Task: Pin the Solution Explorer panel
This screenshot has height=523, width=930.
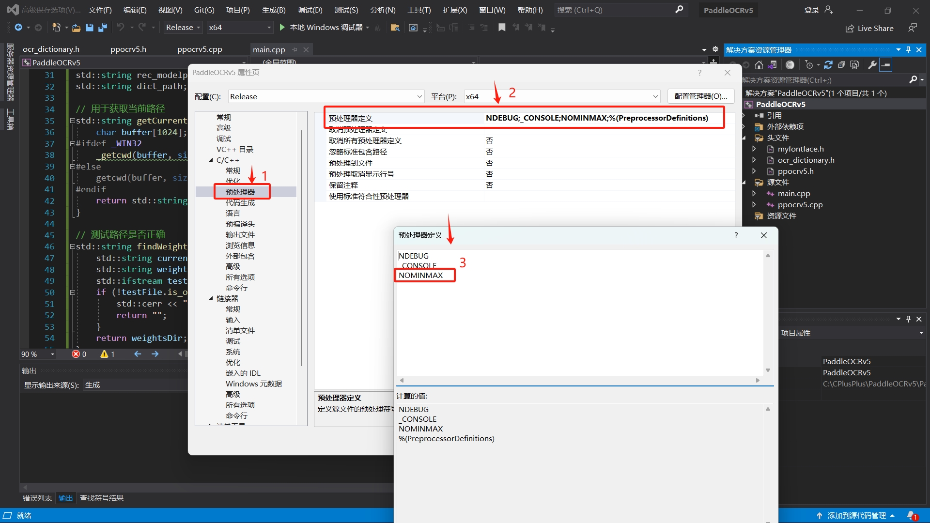Action: [909, 50]
